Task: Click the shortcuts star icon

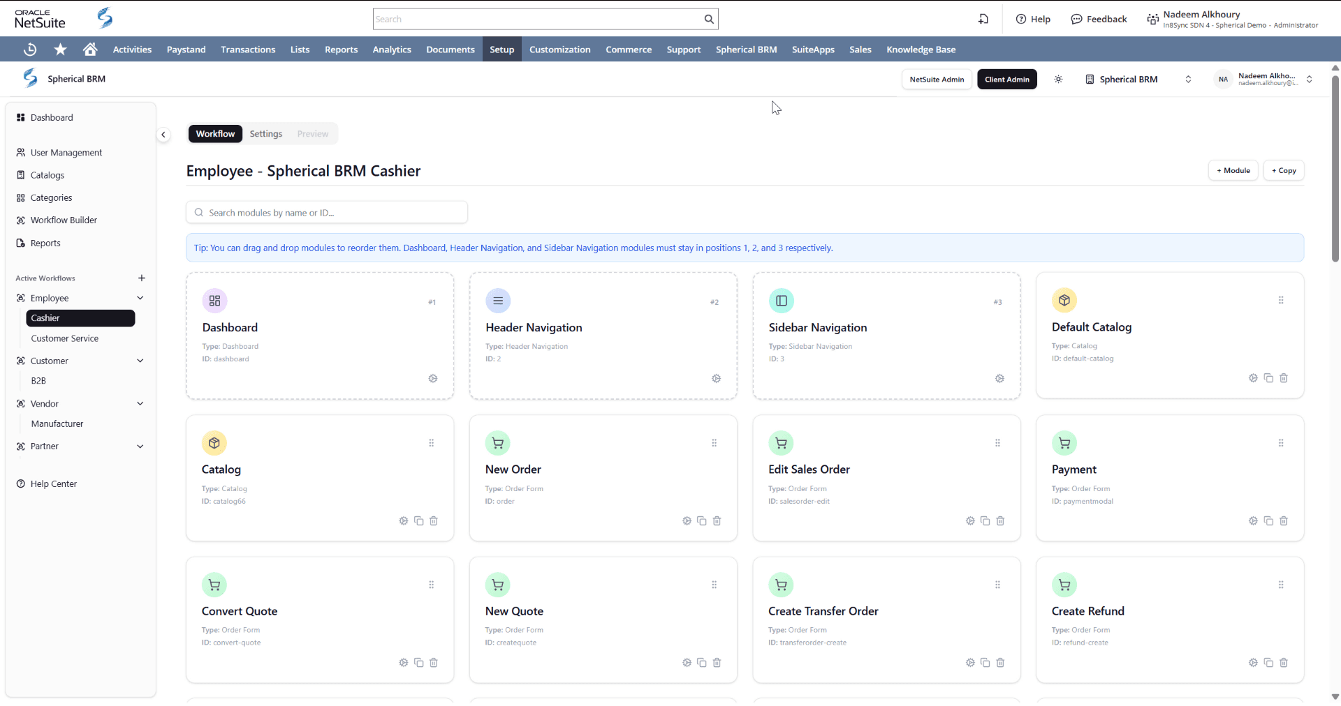Action: [61, 50]
